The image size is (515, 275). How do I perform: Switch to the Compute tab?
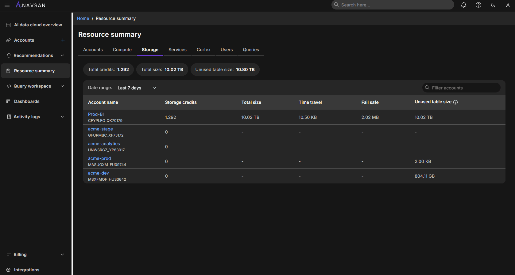tap(122, 50)
